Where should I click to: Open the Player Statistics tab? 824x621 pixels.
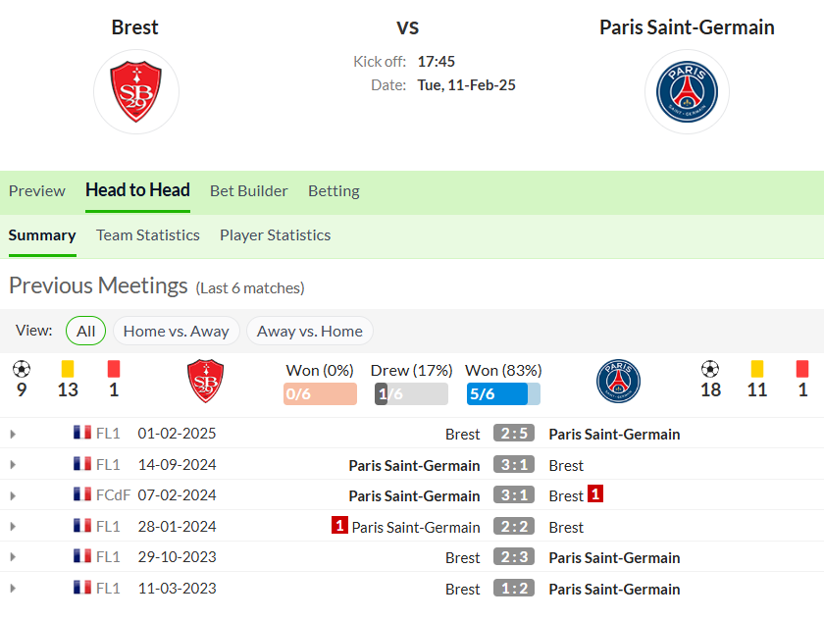click(x=275, y=234)
